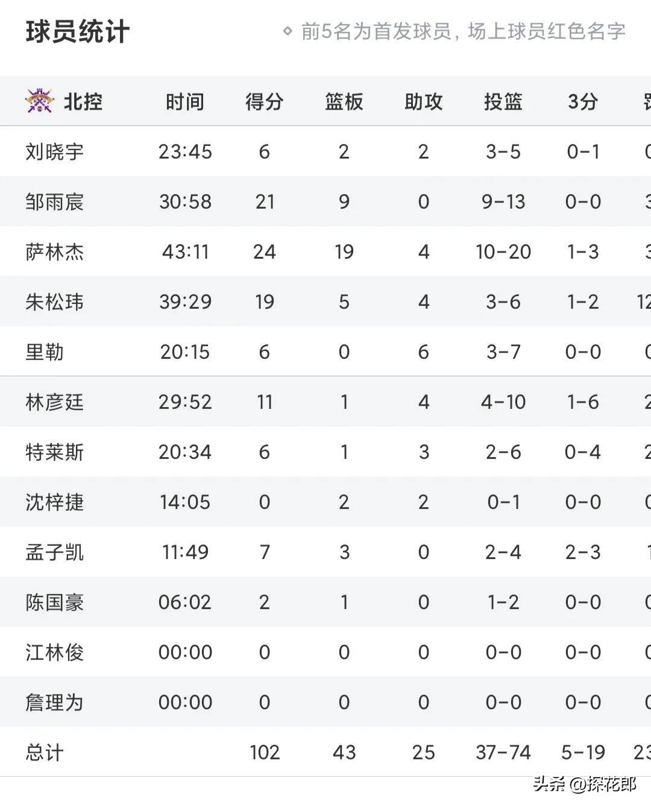The height and width of the screenshot is (807, 651).
Task: Tap the 球员统计 section heading
Action: point(77,31)
